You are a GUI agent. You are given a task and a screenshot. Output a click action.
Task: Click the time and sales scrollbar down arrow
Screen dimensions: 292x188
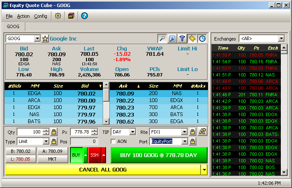[x=284, y=172]
